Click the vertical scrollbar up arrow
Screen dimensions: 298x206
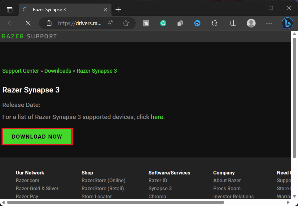[294, 34]
